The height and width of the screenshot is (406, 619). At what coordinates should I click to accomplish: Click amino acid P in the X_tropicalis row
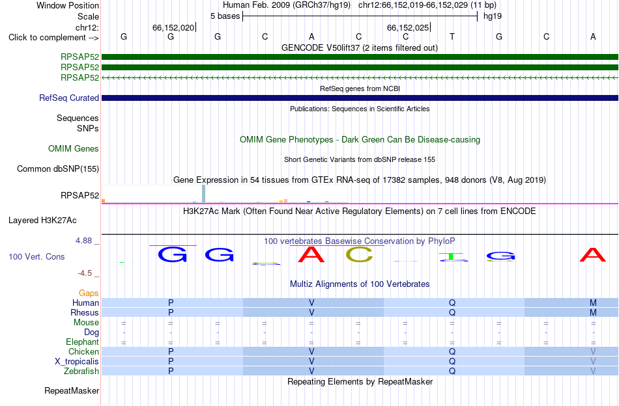171,362
